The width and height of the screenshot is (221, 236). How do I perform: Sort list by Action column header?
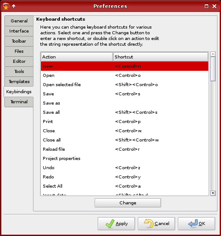pyautogui.click(x=77, y=57)
